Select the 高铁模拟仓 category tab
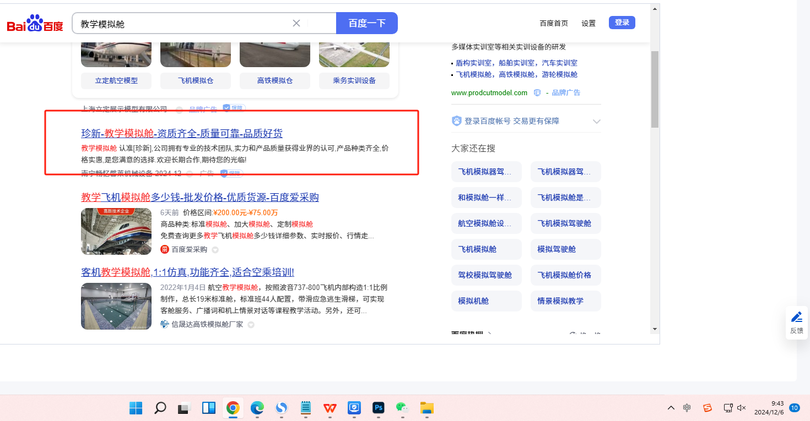Screen dimensions: 810x421 275,81
